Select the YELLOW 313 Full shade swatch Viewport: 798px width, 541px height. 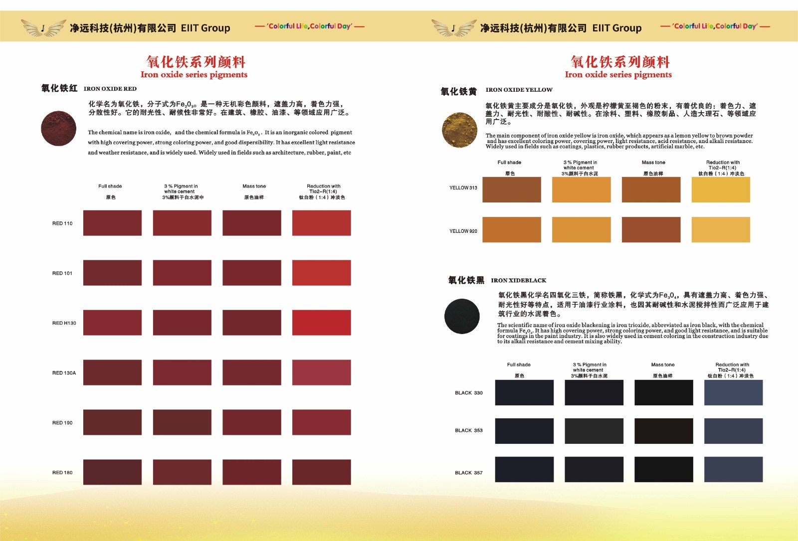click(x=511, y=189)
